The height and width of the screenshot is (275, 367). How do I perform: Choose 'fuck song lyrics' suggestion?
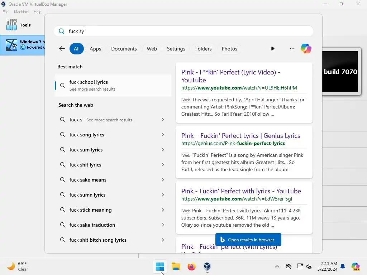pyautogui.click(x=113, y=135)
